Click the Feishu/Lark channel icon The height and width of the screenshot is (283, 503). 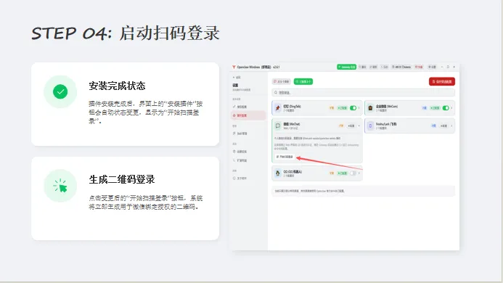[x=370, y=126]
